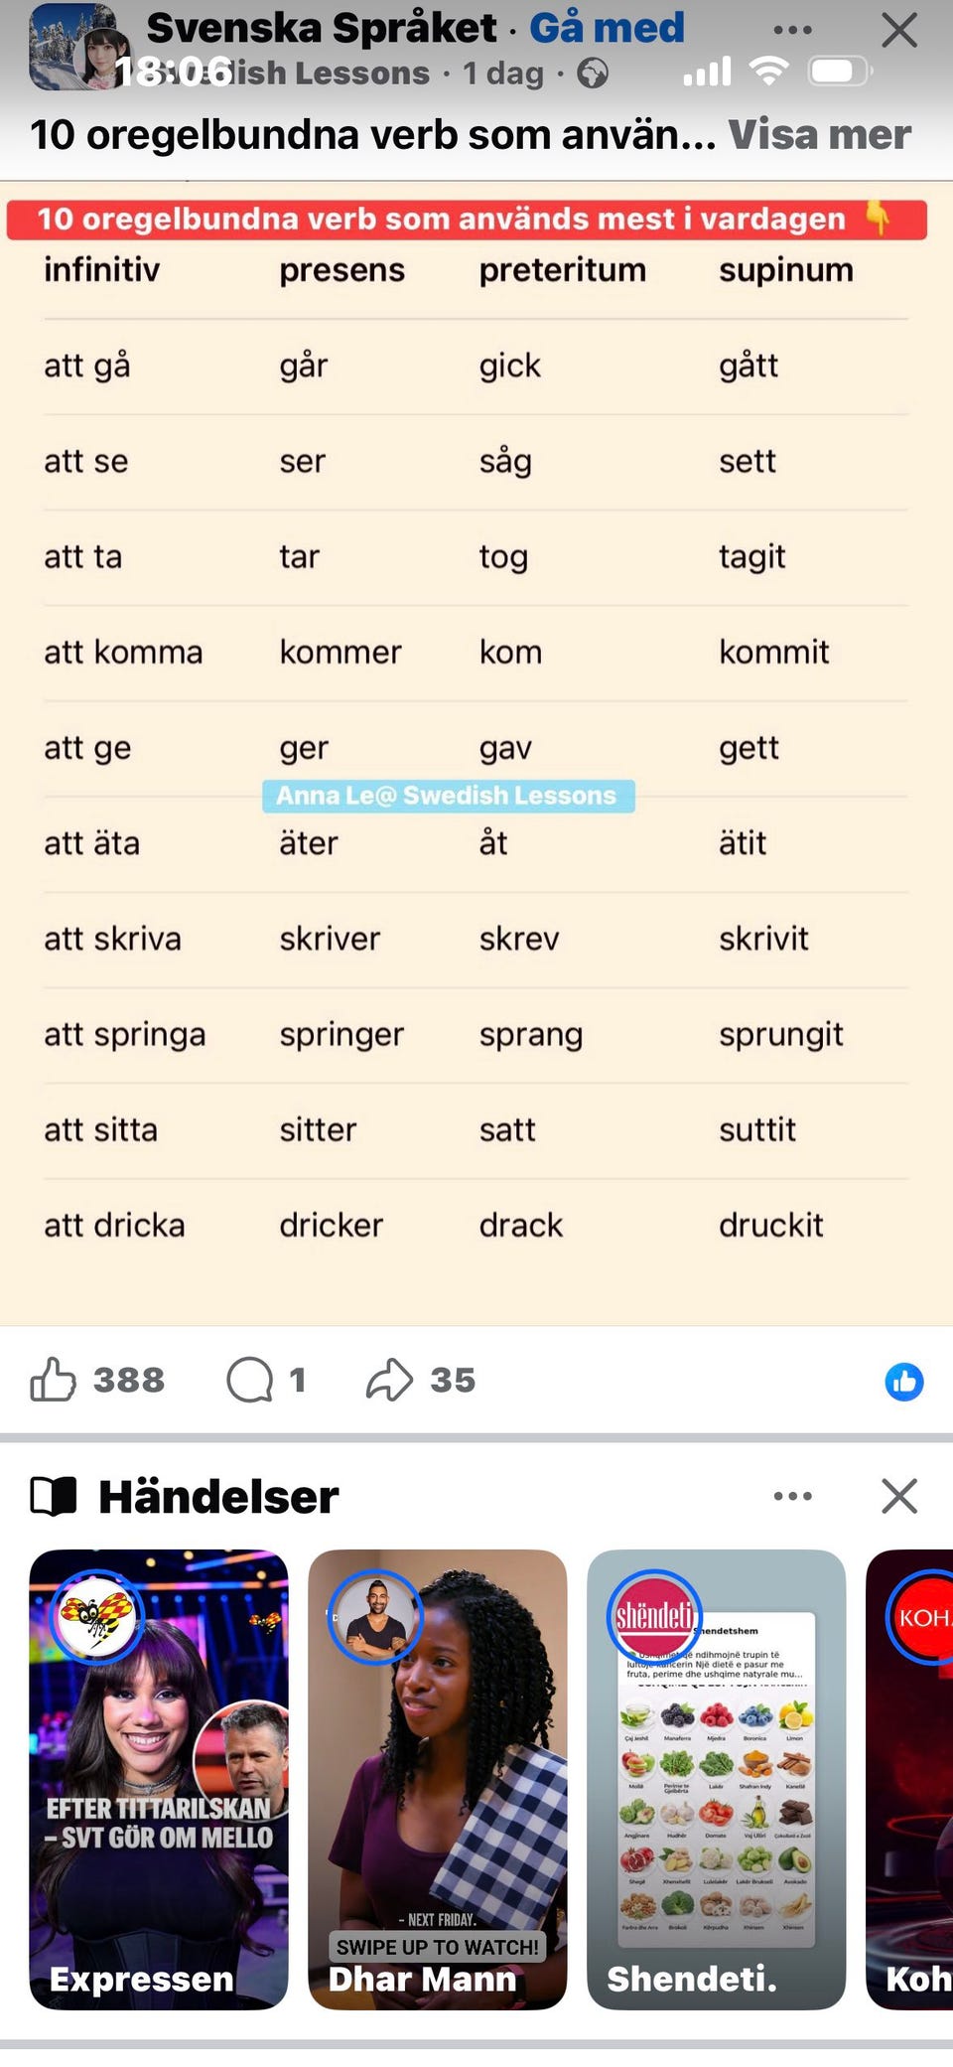Click the blue thumbs-up reaction bubble
Viewport: 953px width, 2067px height.
point(903,1382)
